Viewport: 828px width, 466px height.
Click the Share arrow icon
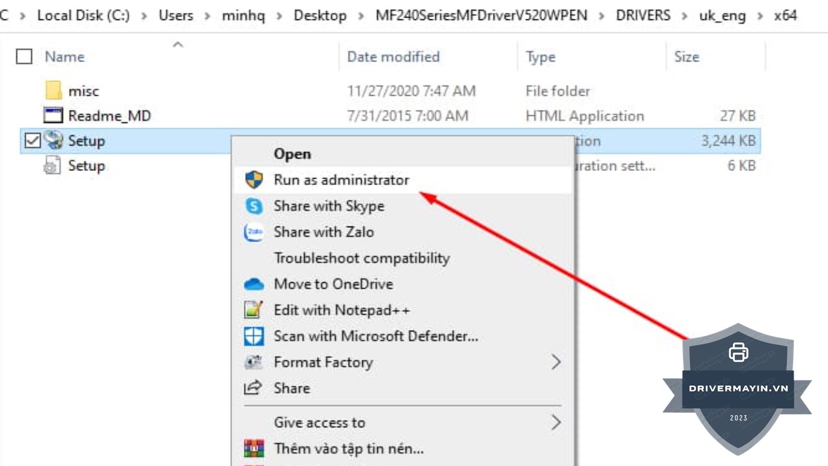(x=253, y=388)
